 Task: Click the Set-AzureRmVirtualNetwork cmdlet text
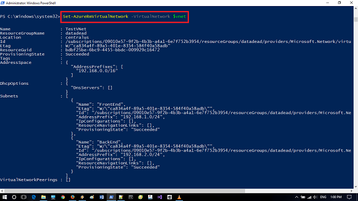point(95,17)
